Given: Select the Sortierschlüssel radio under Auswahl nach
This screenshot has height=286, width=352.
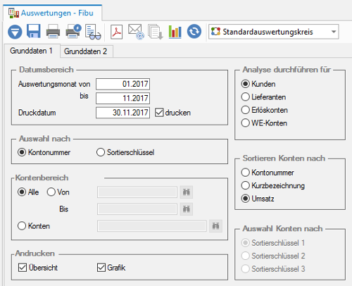Looking at the screenshot, I should (x=101, y=152).
